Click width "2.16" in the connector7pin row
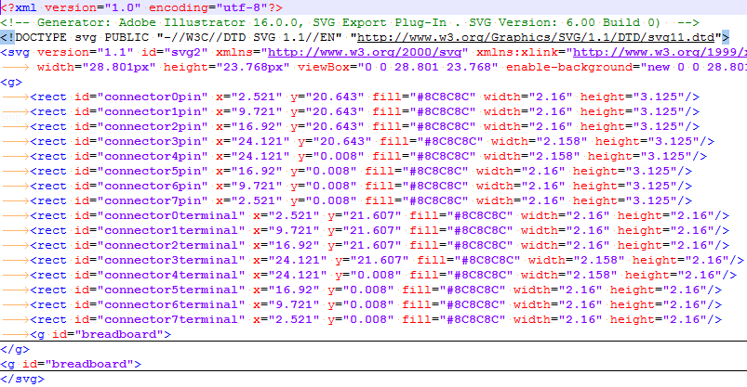The height and width of the screenshot is (387, 747). 521,201
